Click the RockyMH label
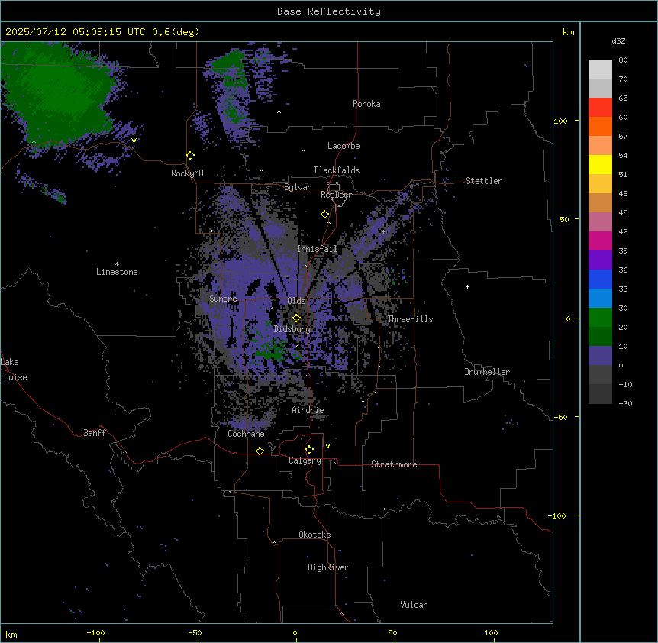 [187, 173]
